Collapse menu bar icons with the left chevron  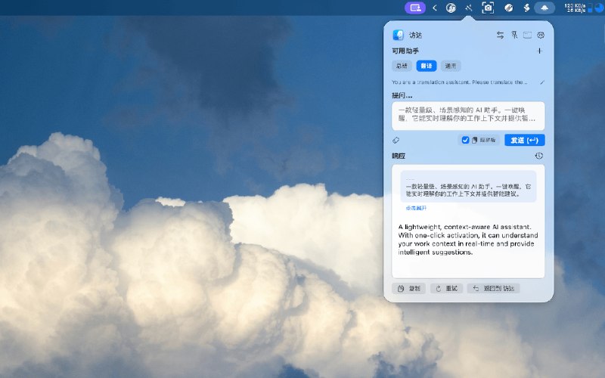(x=435, y=8)
